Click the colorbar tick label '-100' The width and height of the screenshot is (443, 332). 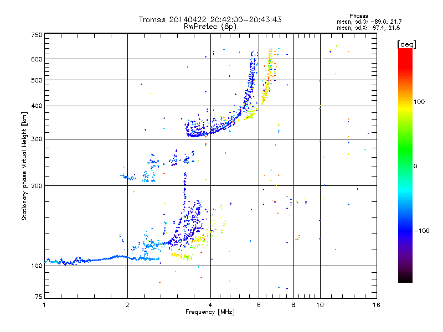tap(421, 231)
